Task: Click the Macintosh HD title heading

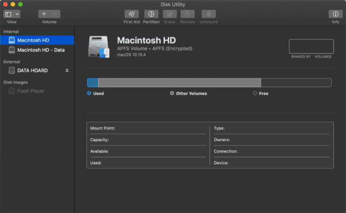Action: [146, 40]
